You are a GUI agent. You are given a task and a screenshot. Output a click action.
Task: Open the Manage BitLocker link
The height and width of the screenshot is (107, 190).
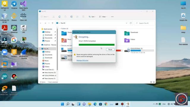[83, 60]
